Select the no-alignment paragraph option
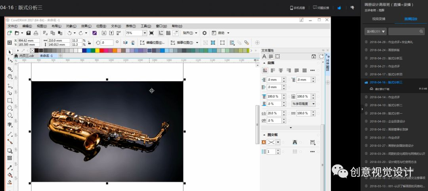The height and width of the screenshot is (191, 428). pyautogui.click(x=265, y=70)
